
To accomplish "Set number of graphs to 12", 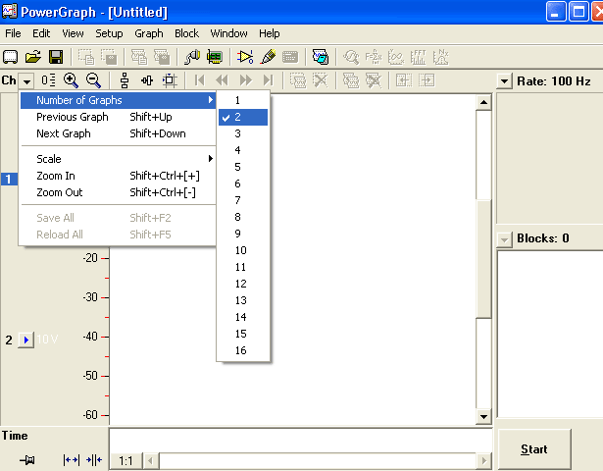I will coord(243,284).
